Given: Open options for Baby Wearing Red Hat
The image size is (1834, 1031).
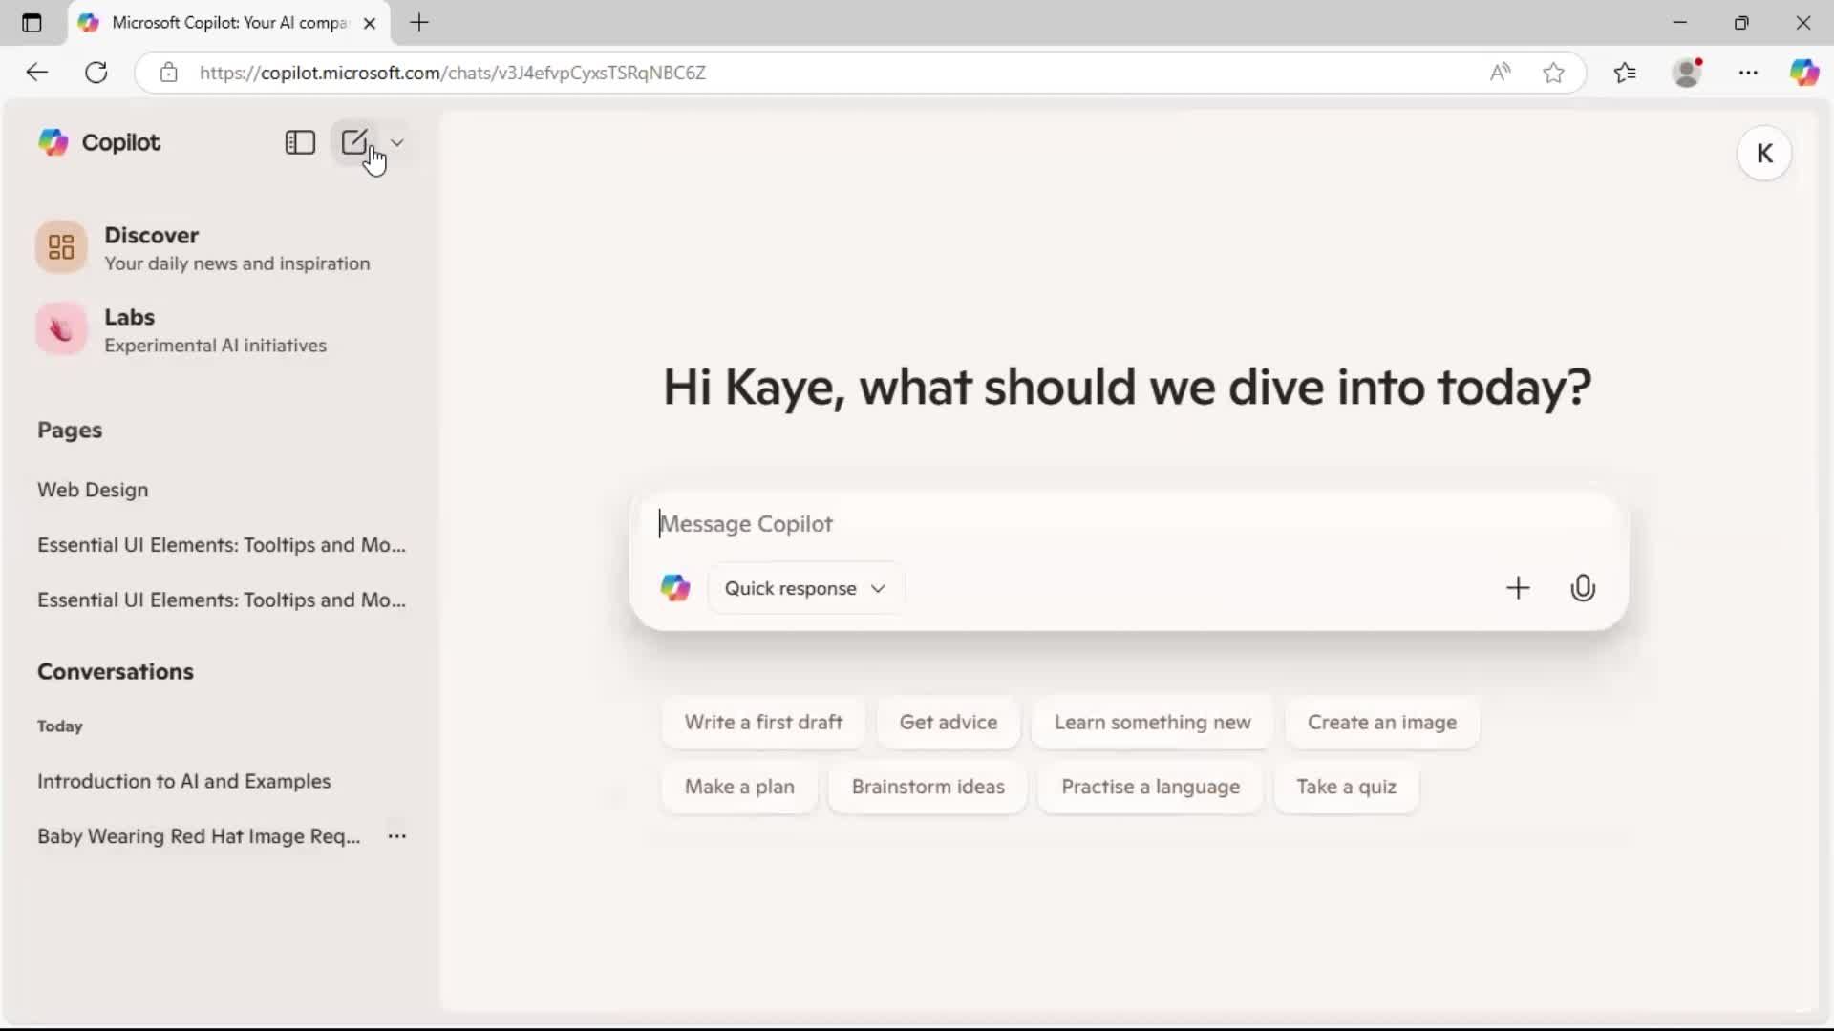Looking at the screenshot, I should click(397, 836).
